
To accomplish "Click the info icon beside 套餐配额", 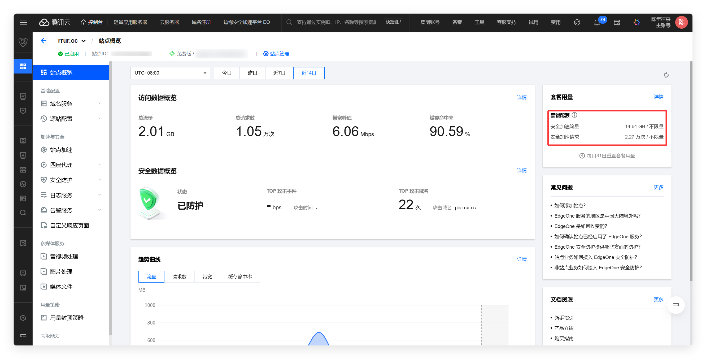I will 574,115.
